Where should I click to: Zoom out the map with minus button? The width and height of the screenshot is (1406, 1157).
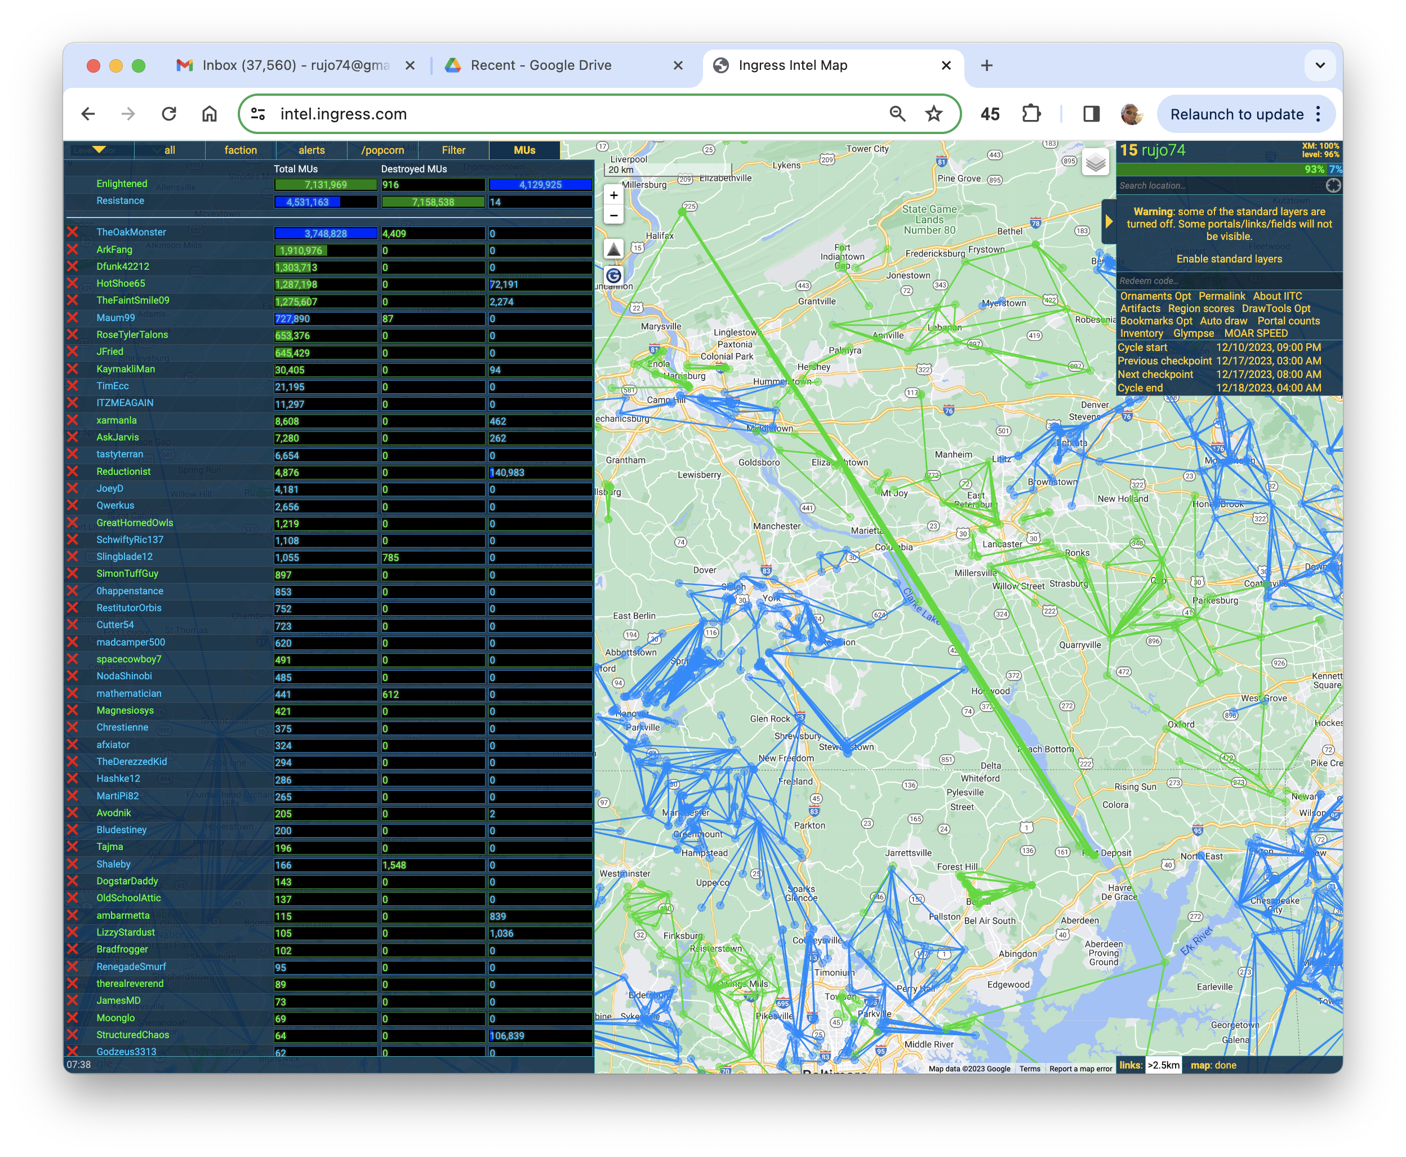click(613, 216)
